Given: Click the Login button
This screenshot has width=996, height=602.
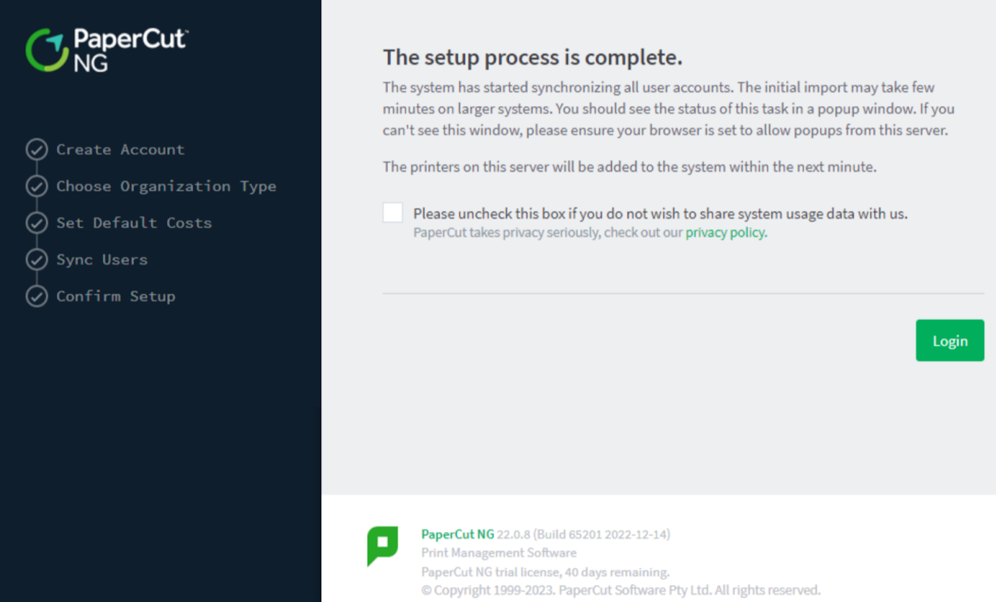Looking at the screenshot, I should click(x=949, y=340).
